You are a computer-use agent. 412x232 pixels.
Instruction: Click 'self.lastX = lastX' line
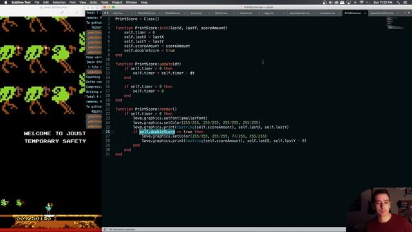[x=144, y=37]
